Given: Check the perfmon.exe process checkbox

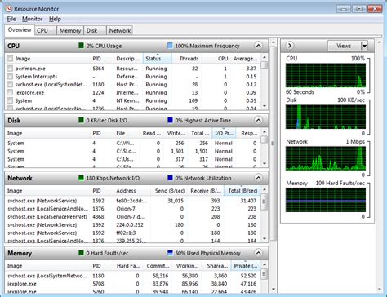Looking at the screenshot, I should tap(10, 69).
